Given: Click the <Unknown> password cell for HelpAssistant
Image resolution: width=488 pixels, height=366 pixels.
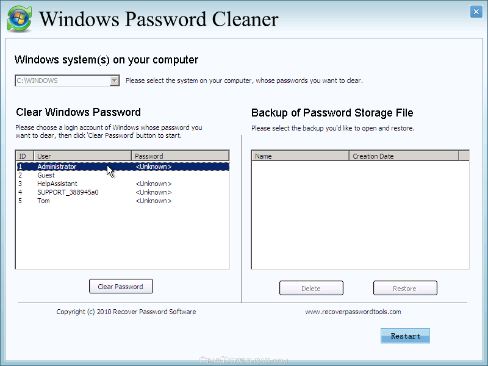Looking at the screenshot, I should [154, 184].
